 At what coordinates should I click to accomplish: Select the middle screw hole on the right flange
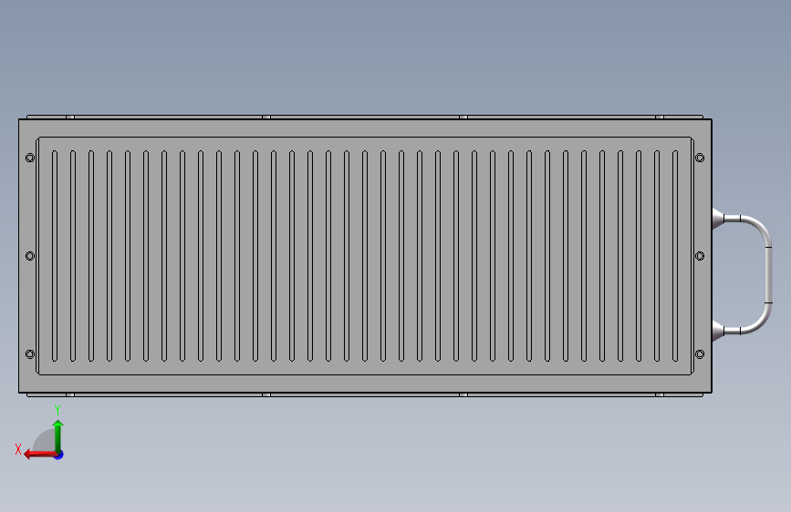click(700, 256)
